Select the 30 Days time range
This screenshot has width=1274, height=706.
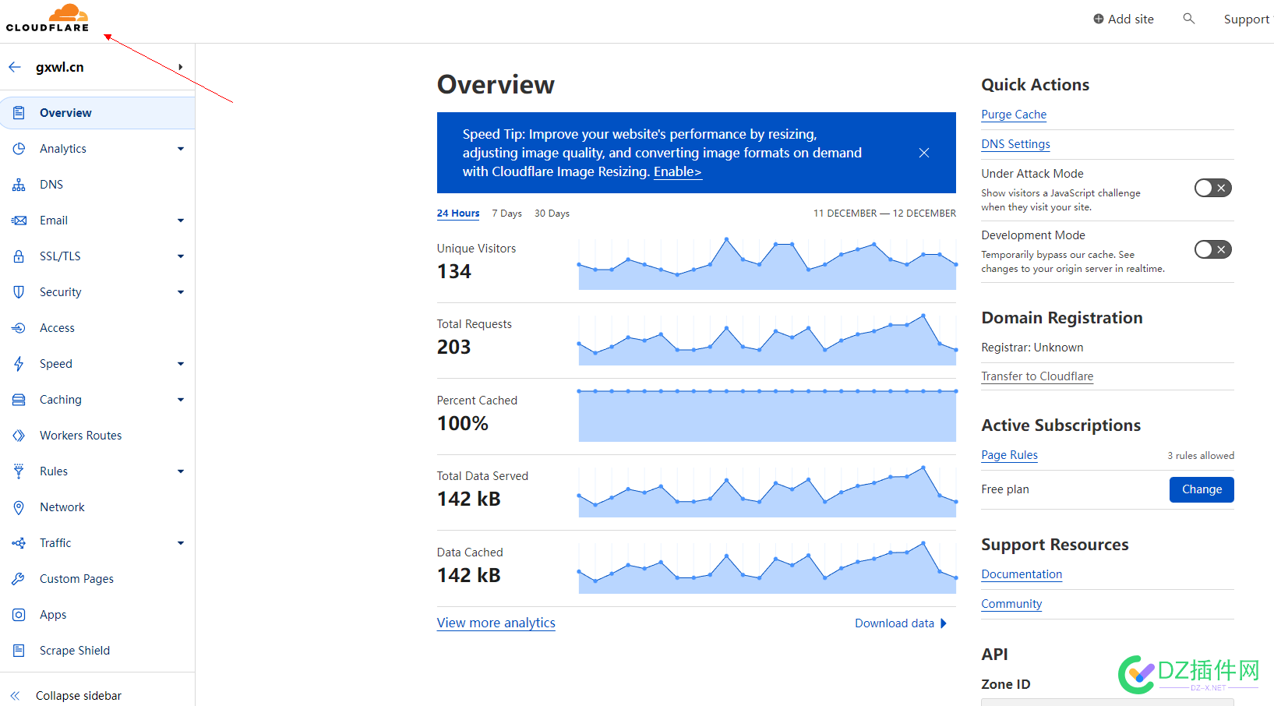tap(552, 214)
